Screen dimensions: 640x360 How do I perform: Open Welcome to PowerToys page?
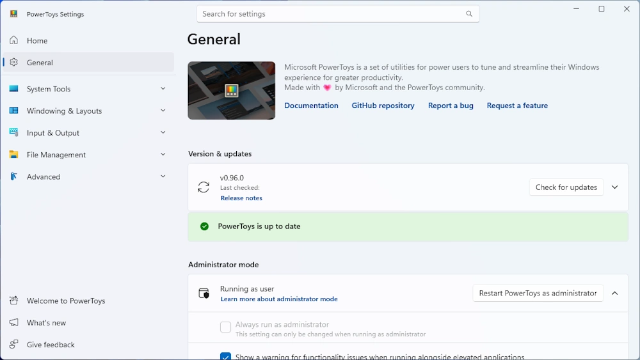pyautogui.click(x=65, y=301)
